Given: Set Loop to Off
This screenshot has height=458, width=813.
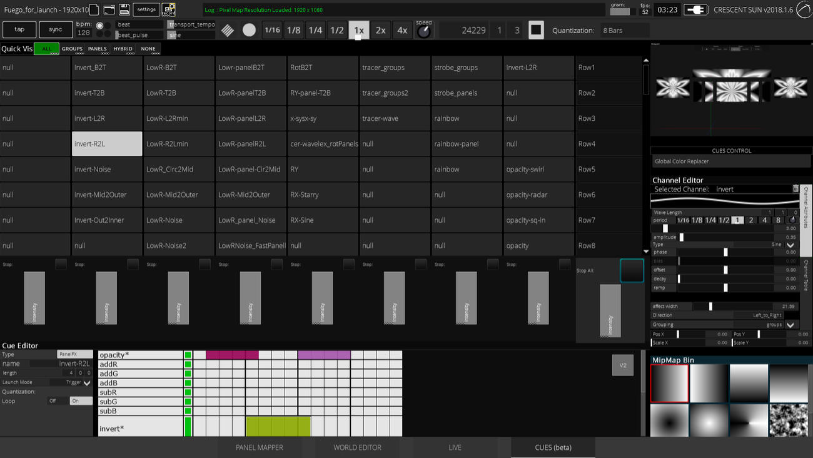Looking at the screenshot, I should tap(58, 401).
